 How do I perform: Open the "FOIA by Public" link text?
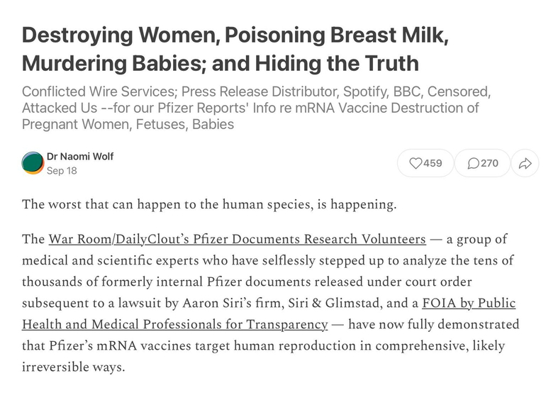click(468, 303)
